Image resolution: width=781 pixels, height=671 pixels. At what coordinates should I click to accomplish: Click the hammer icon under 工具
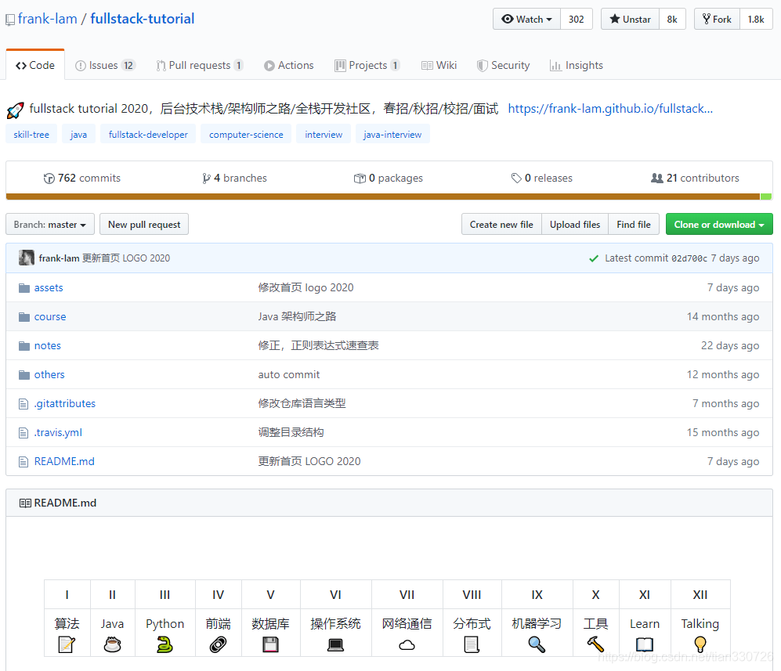click(x=595, y=644)
